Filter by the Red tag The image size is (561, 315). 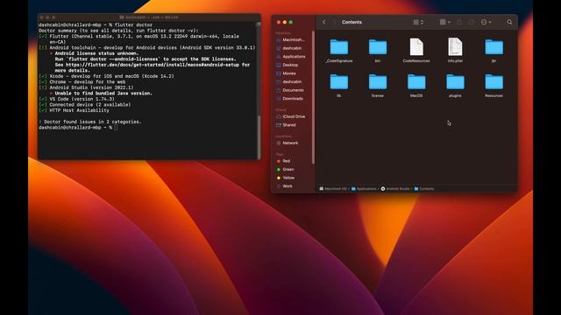coord(284,161)
